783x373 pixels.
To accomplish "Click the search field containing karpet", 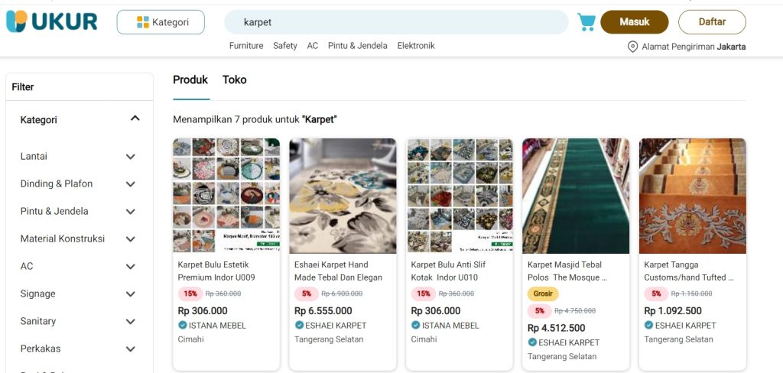I will [396, 22].
